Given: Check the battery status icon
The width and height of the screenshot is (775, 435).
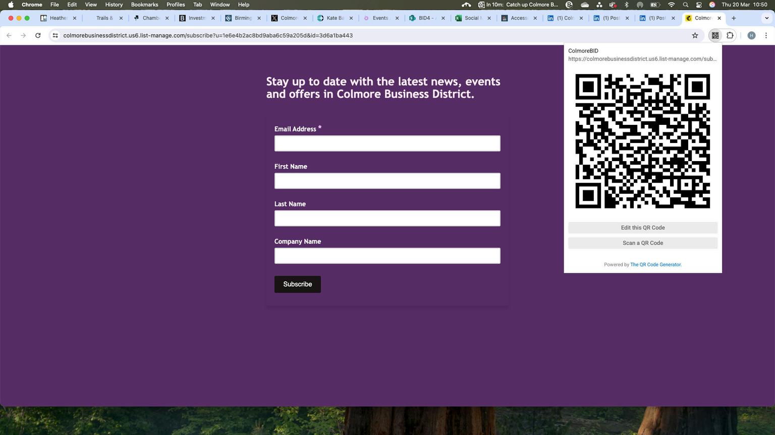Looking at the screenshot, I should click(x=655, y=5).
